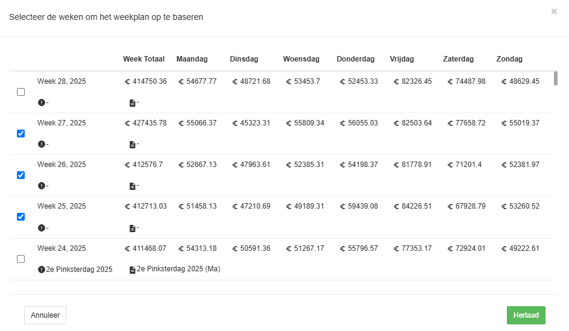Click the exclamation icon under Week 25
Image resolution: width=569 pixels, height=331 pixels.
[x=42, y=228]
